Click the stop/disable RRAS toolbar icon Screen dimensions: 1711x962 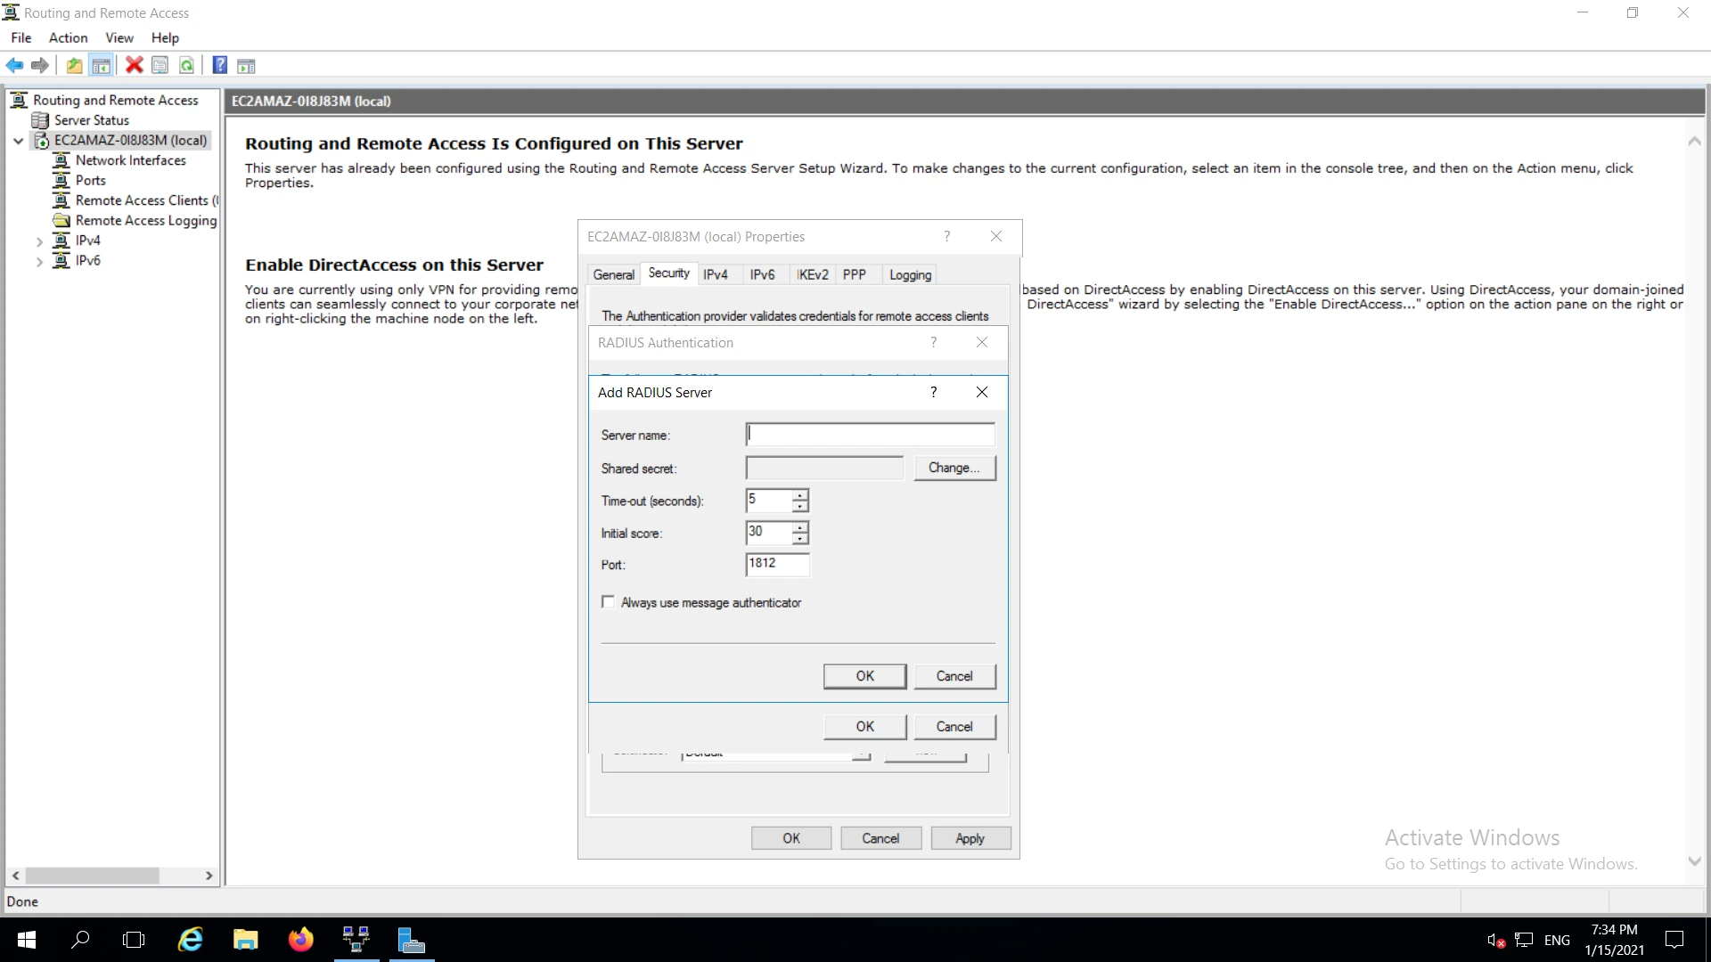[x=133, y=65]
